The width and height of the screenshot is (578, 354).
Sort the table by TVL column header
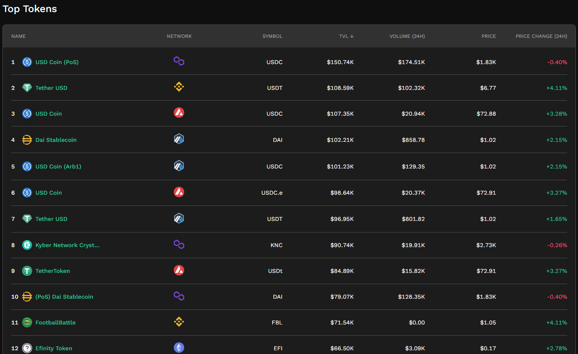click(x=346, y=36)
